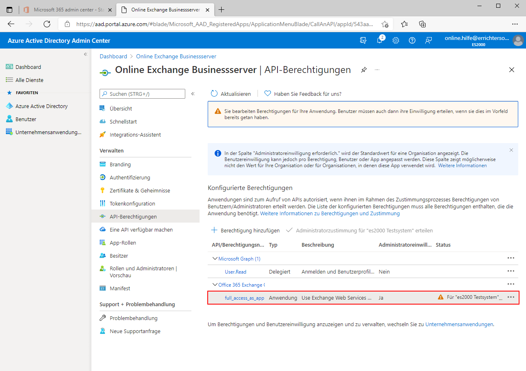The height and width of the screenshot is (371, 526).
Task: Click Berechtigung hinzufügen button
Action: (245, 230)
